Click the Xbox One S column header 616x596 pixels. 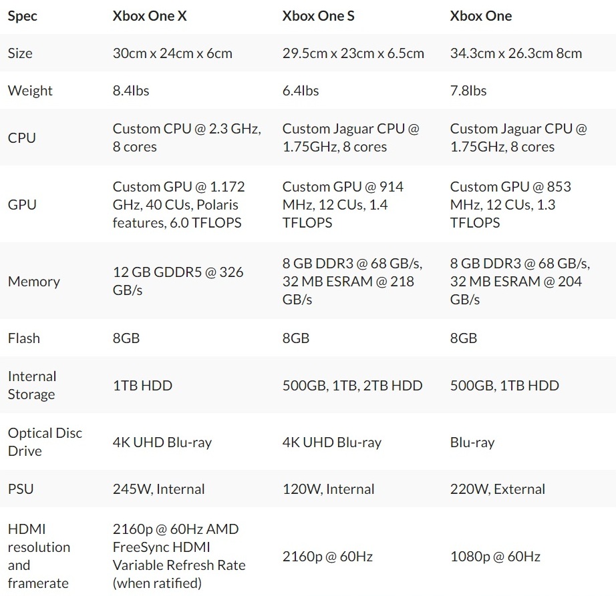[318, 16]
